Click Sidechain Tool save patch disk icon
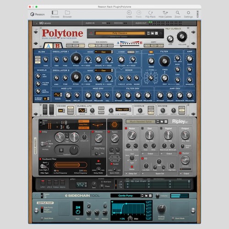 pos(150,196)
